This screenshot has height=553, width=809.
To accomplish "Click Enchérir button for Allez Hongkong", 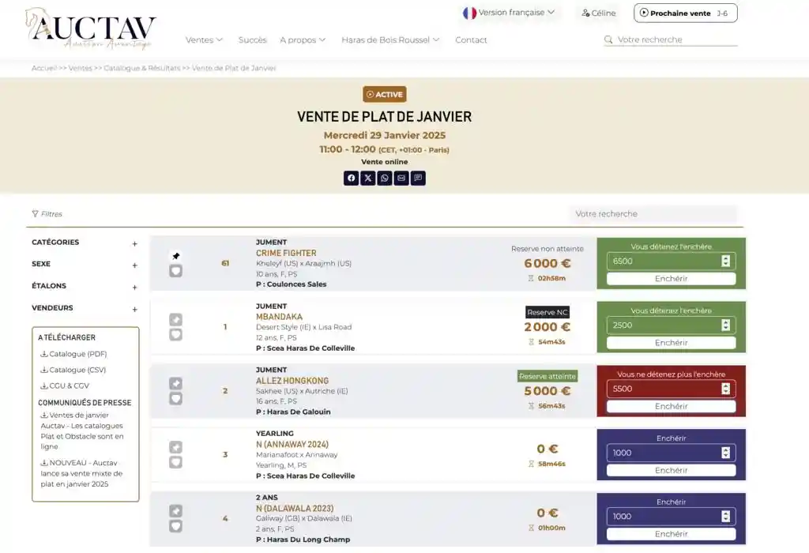I will [671, 407].
